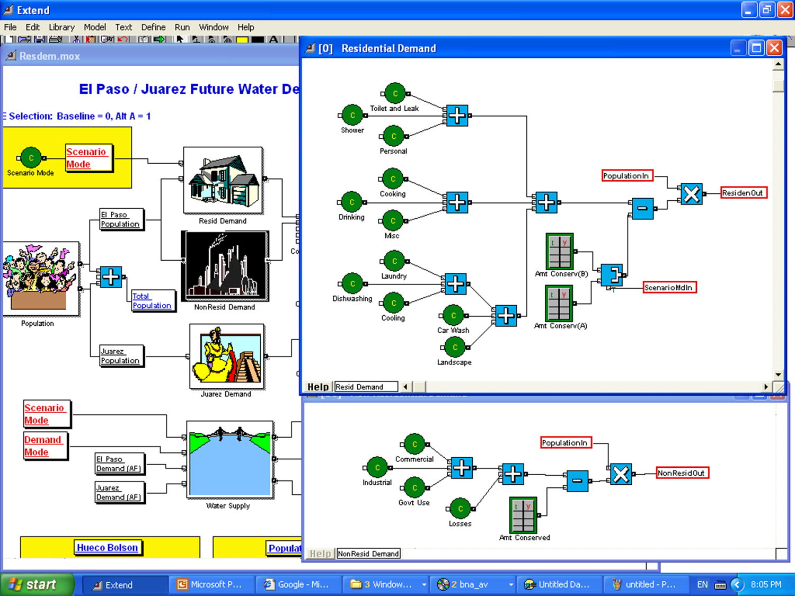Click the Juarez Demand block picture
The width and height of the screenshot is (795, 596).
[x=227, y=357]
